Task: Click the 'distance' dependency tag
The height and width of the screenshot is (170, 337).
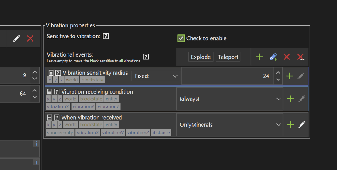Action: point(161,133)
